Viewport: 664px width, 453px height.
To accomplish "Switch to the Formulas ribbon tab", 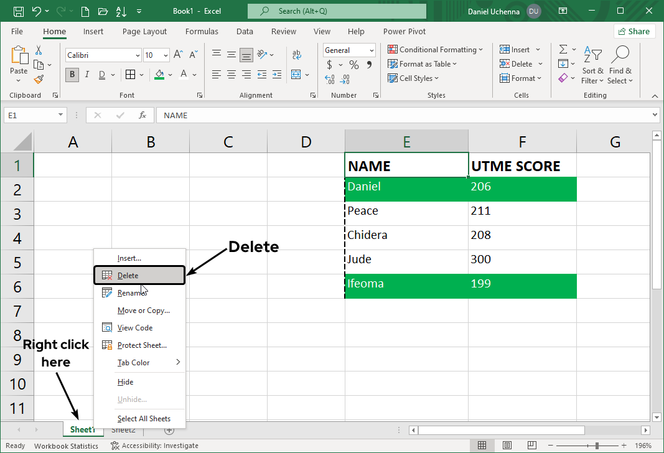I will (x=202, y=31).
